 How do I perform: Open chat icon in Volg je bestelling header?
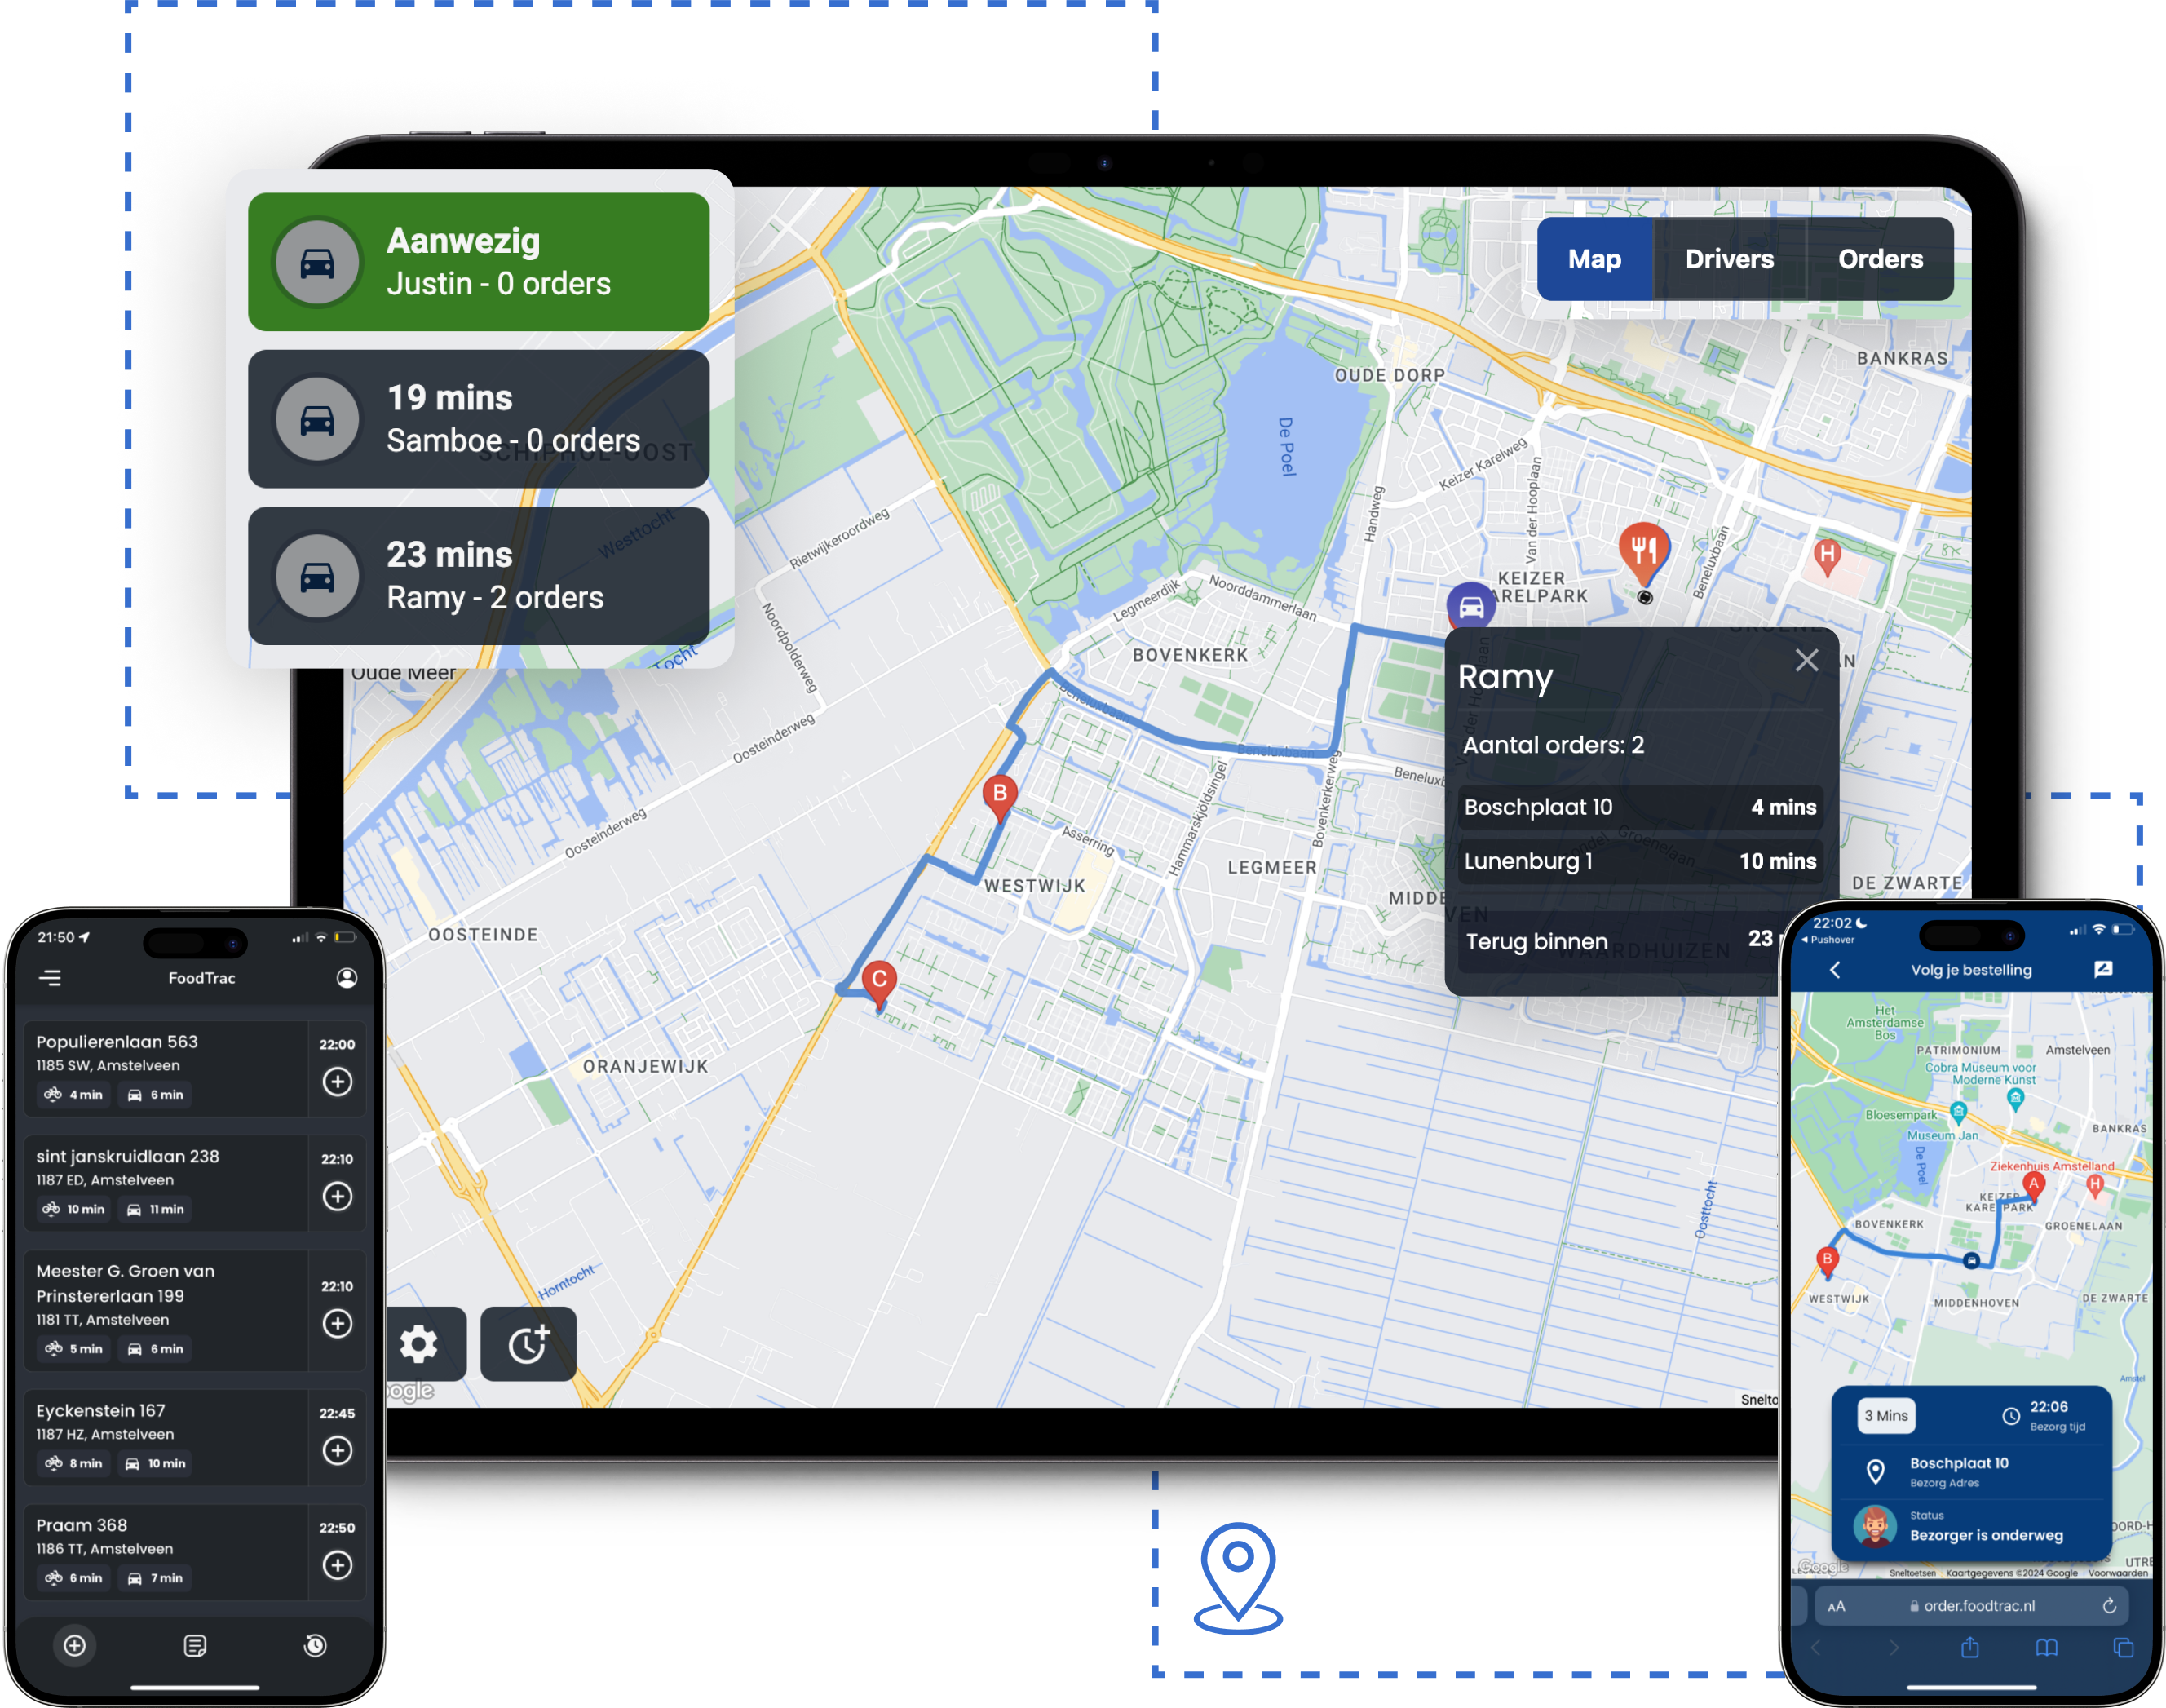pos(2103,969)
